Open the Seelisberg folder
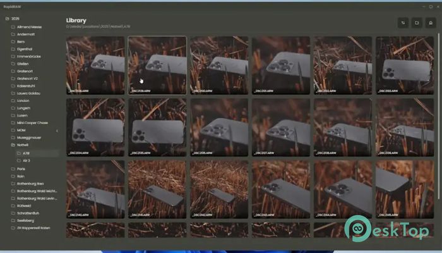442x253 pixels. point(25,221)
